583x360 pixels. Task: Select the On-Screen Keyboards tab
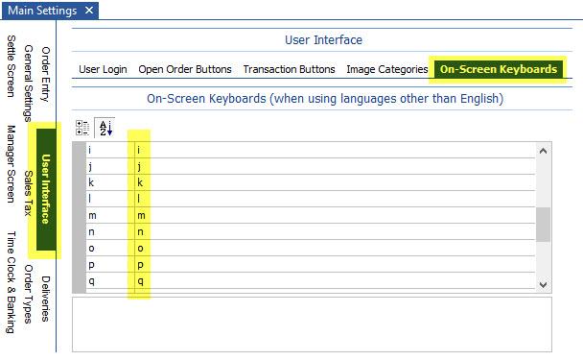click(x=499, y=69)
